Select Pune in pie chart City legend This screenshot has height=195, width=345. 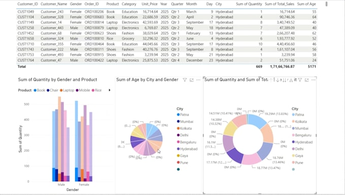click(x=183, y=162)
